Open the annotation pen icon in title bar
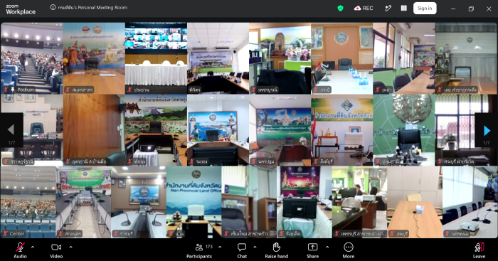Viewport: 498px width, 261px height. [x=388, y=9]
